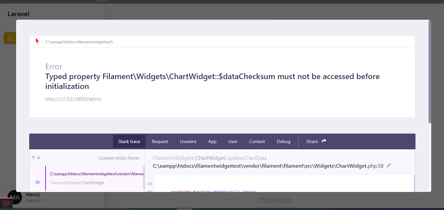The image size is (444, 210).
Task: Open the 127.0.0.1:8000/admin link
Action: point(73,99)
